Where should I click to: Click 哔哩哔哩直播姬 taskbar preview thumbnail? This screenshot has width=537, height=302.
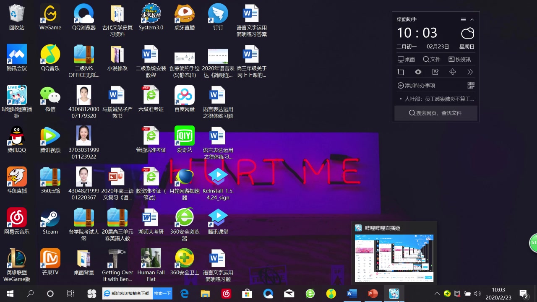tap(394, 258)
